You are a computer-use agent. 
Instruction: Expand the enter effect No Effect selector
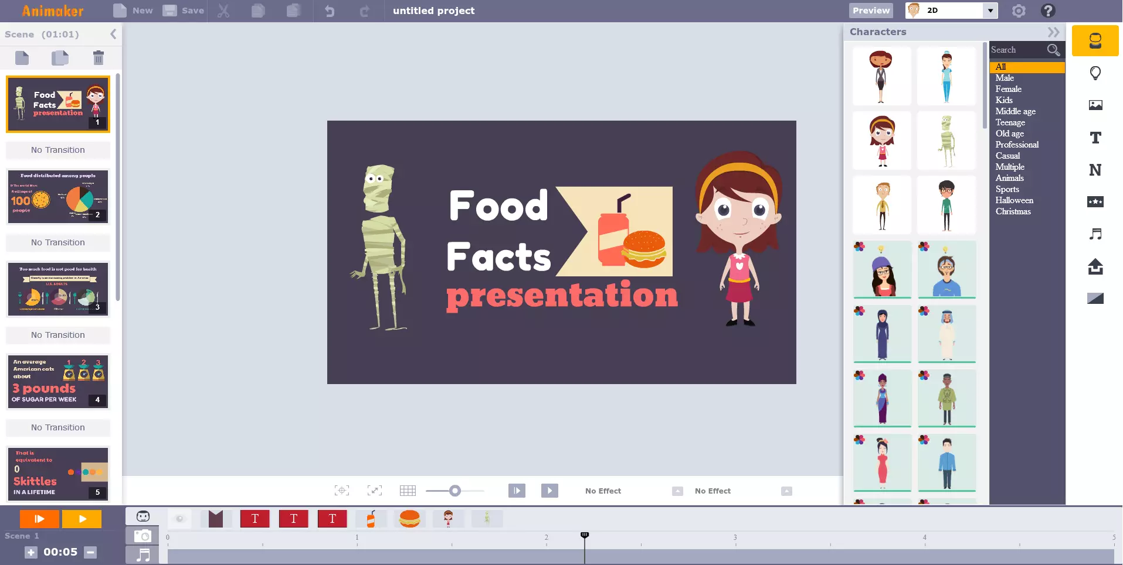pos(677,491)
